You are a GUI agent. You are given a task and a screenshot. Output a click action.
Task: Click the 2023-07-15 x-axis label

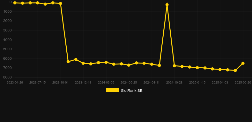pyautogui.click(x=37, y=83)
